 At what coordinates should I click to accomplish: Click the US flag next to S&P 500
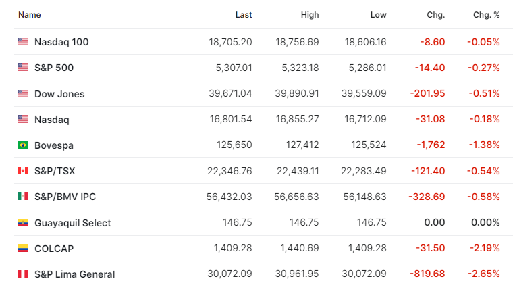(23, 68)
